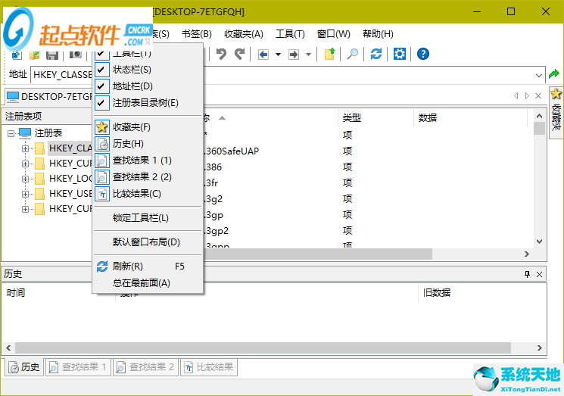Screen dimensions: 564x396
Task: Toggle 地址栏(D) visibility in menu
Action: click(x=132, y=86)
